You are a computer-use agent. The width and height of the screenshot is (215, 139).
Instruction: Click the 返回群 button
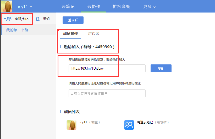pyautogui.click(x=73, y=20)
